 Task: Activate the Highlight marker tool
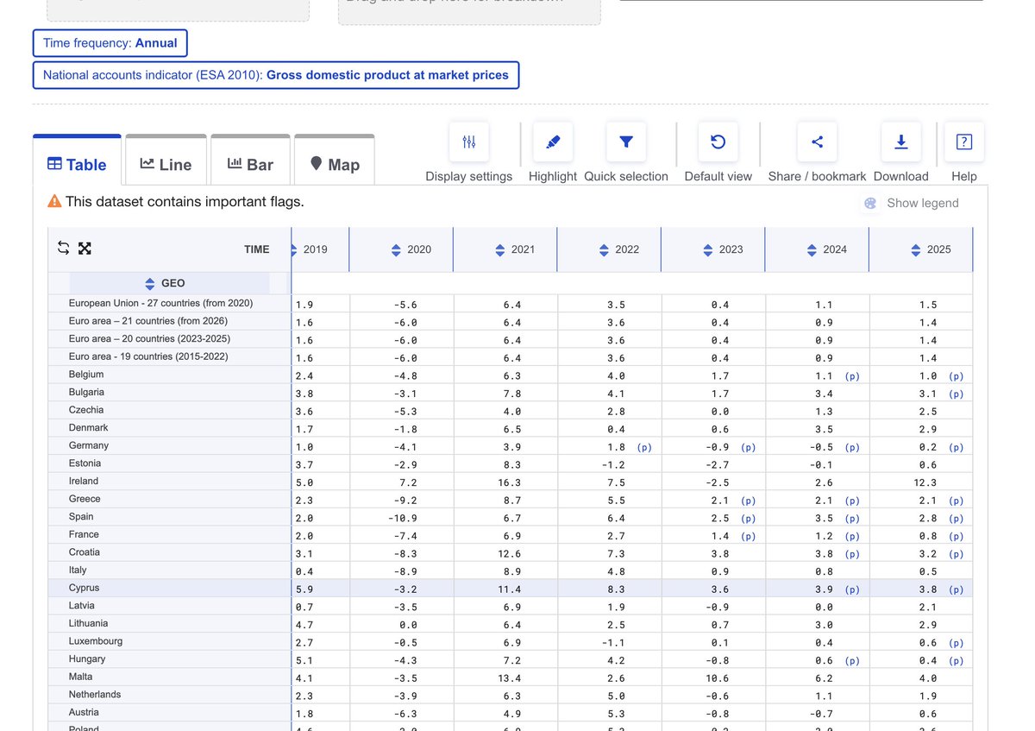[x=553, y=142]
